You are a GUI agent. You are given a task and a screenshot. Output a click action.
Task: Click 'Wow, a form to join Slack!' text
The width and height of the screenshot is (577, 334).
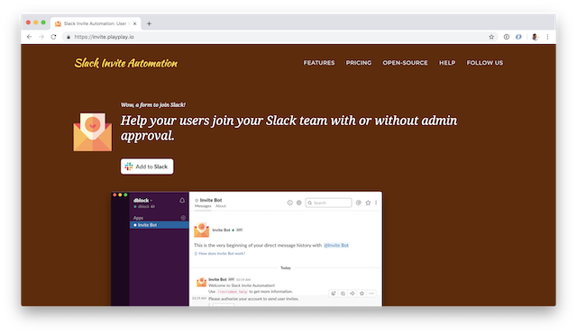(153, 105)
